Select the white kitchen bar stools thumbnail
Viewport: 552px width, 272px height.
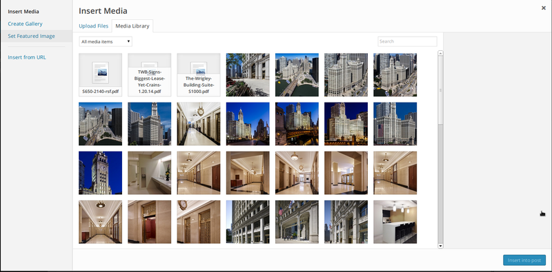[x=395, y=222]
